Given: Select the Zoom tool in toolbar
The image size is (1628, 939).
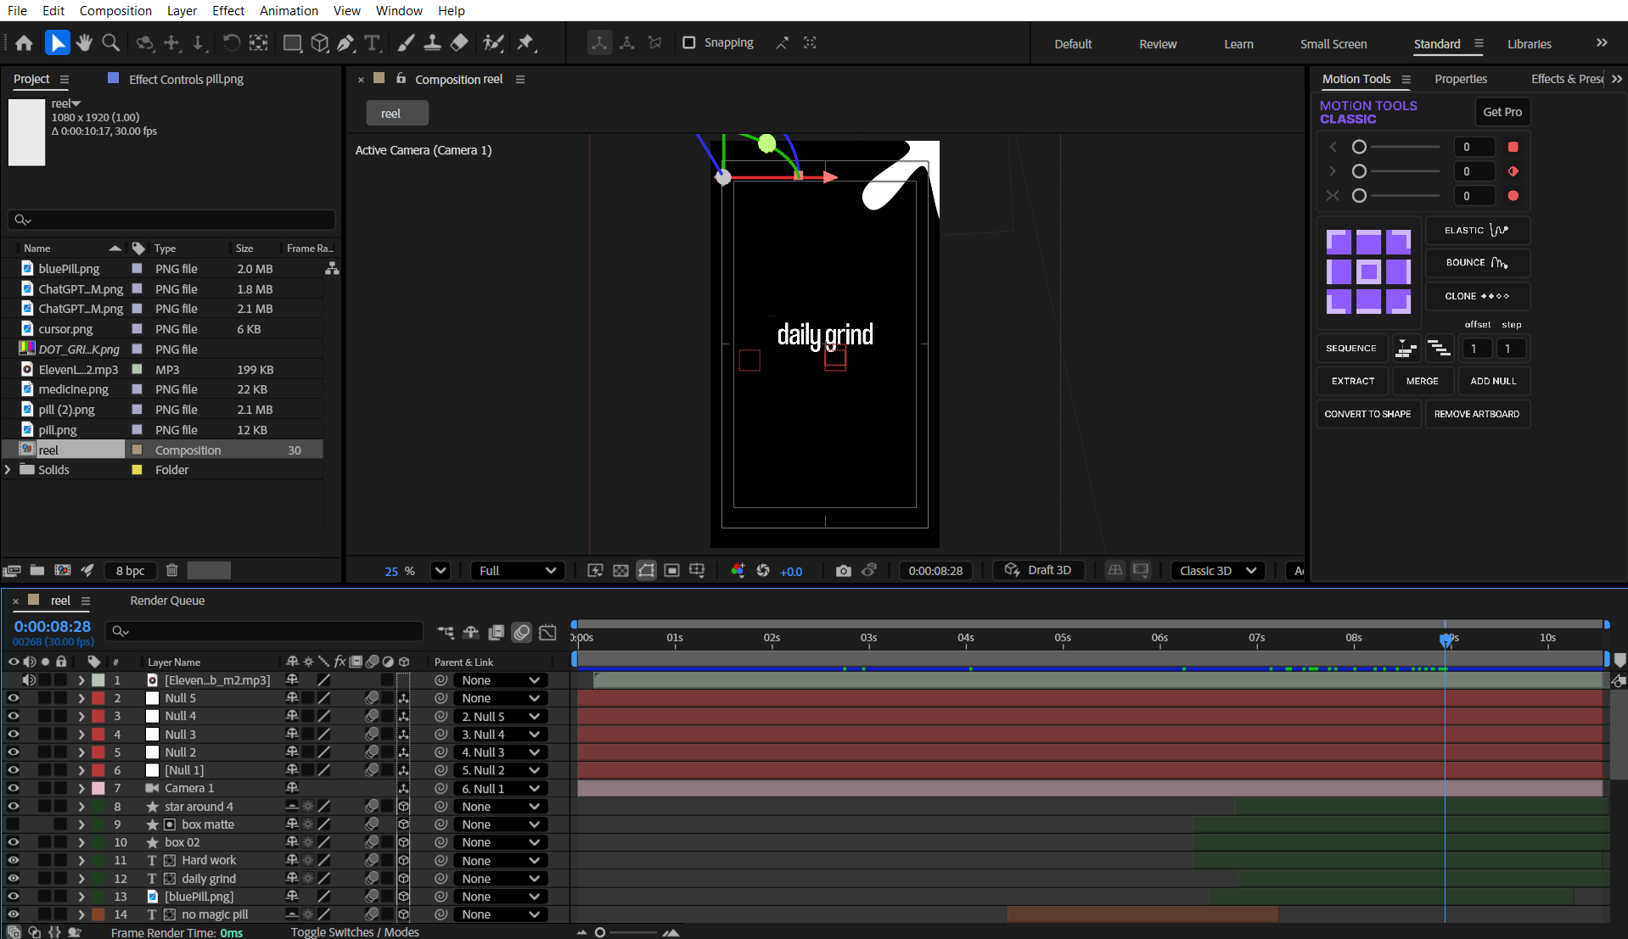Looking at the screenshot, I should [x=110, y=42].
